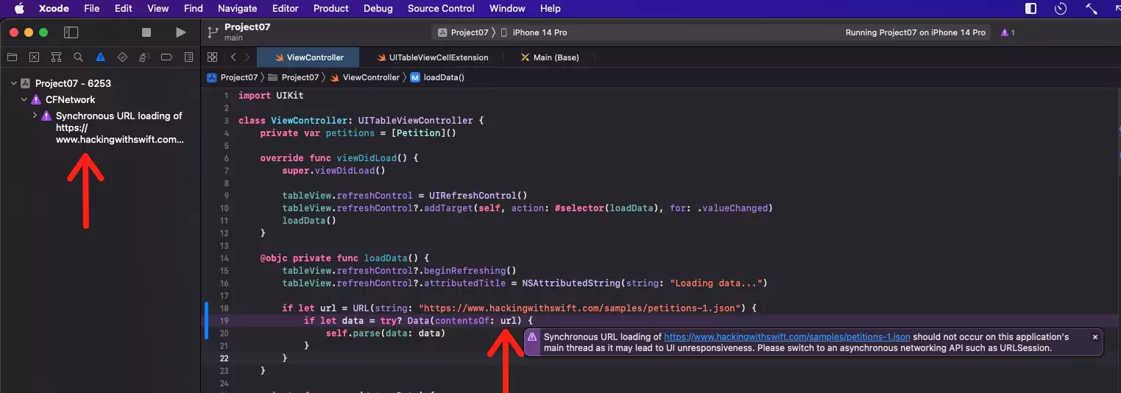Click Project07 project in jump bar
This screenshot has height=393, width=1121.
[232, 77]
